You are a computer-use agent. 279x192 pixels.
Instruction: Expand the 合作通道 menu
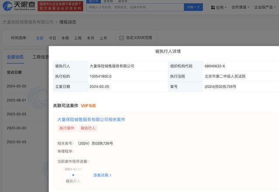[240, 7]
